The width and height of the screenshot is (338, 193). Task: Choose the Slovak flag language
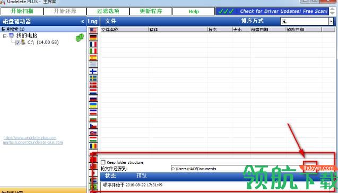(x=93, y=133)
